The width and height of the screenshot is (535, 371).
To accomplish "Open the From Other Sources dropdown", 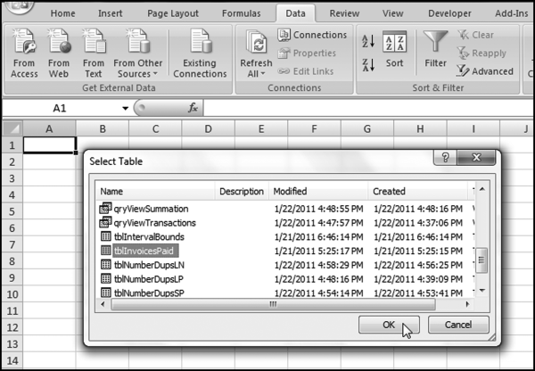I will point(138,54).
